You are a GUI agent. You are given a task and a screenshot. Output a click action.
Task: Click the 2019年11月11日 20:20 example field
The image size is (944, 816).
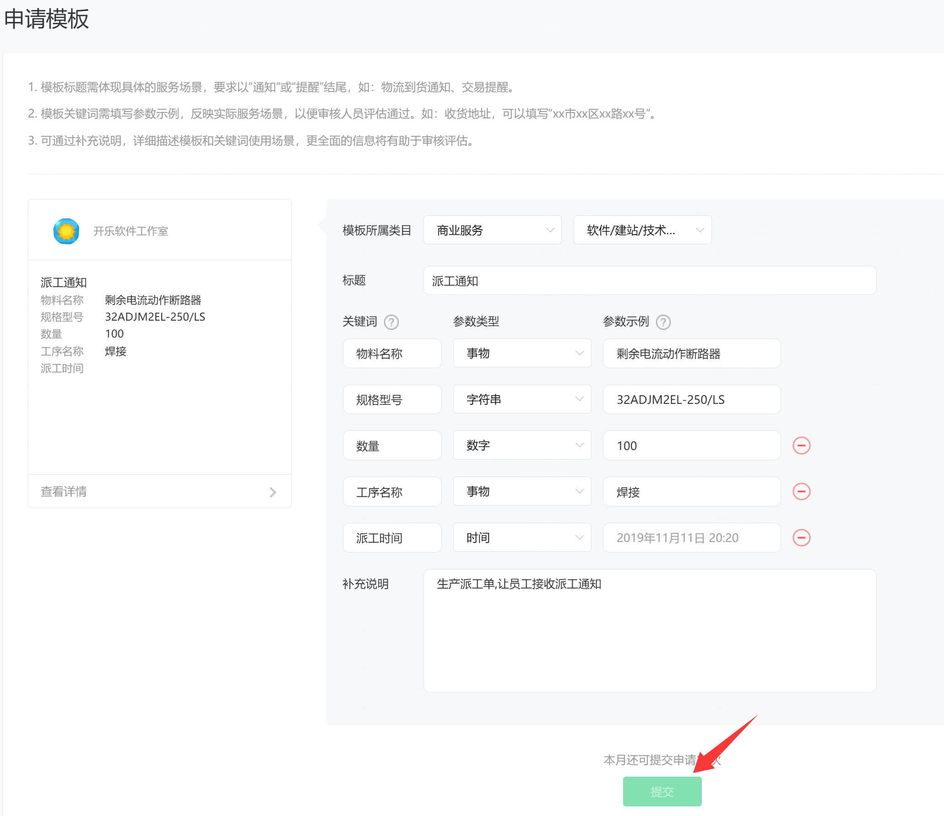point(691,537)
